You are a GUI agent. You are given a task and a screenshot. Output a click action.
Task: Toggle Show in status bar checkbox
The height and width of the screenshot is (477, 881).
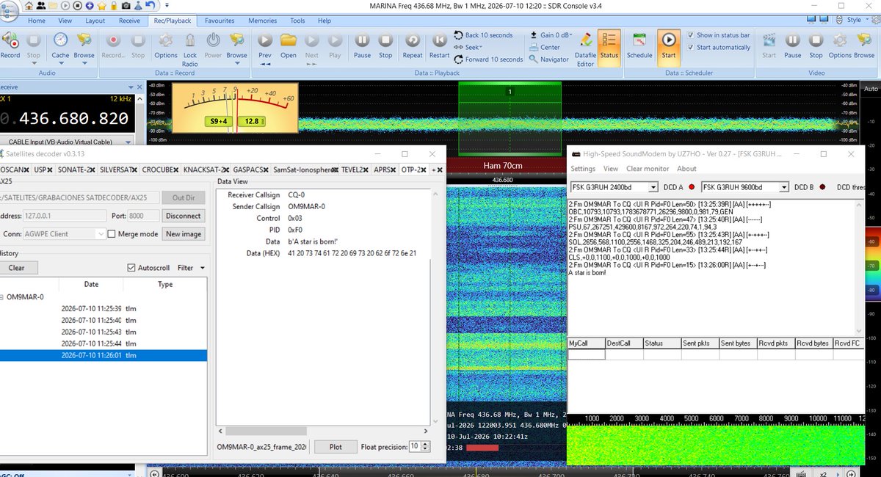690,35
